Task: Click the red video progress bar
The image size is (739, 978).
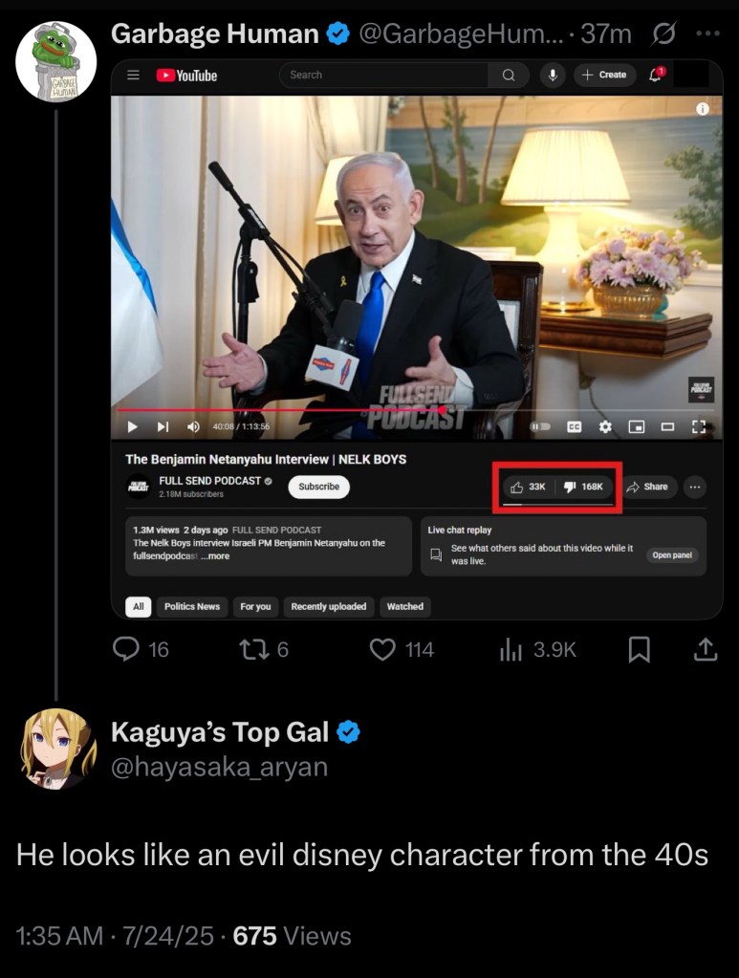Action: [x=287, y=409]
